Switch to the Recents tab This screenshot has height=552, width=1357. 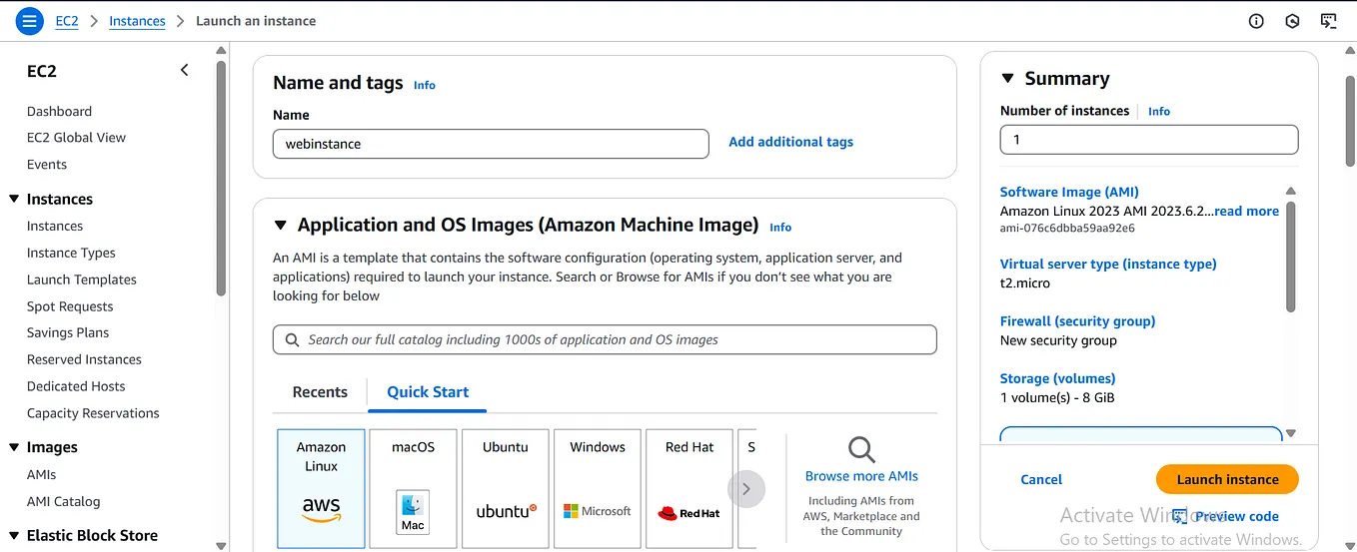320,392
